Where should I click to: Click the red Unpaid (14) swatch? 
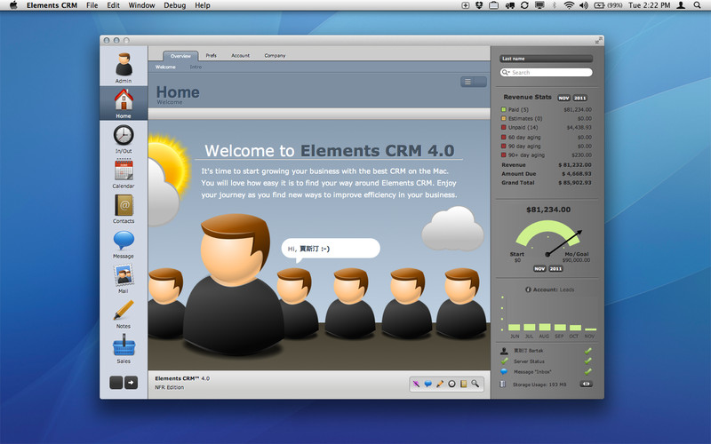tap(503, 127)
